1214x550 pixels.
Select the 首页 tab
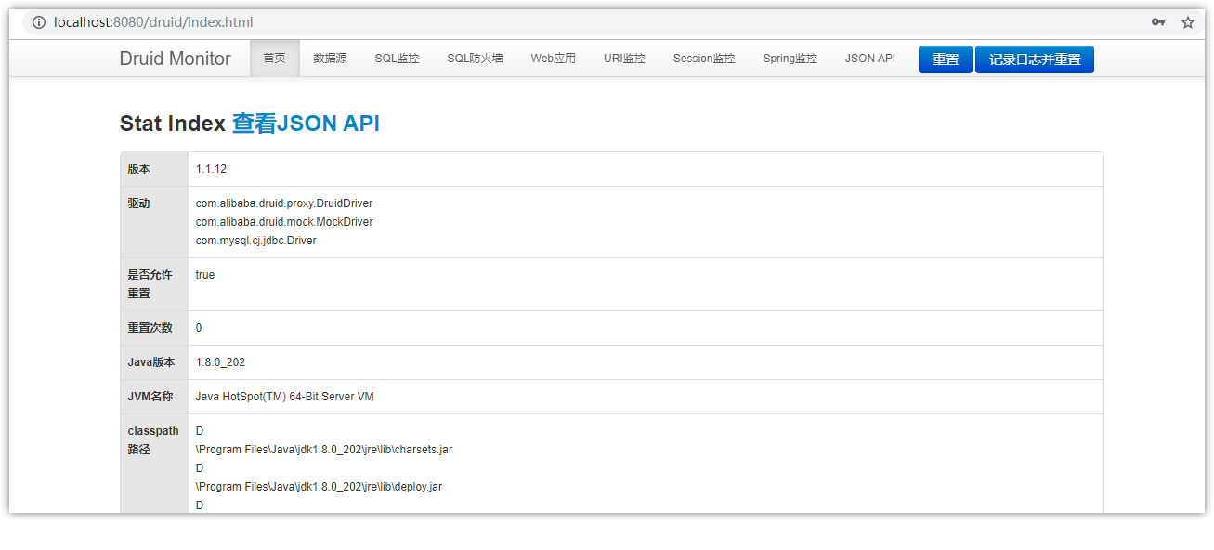tap(274, 59)
